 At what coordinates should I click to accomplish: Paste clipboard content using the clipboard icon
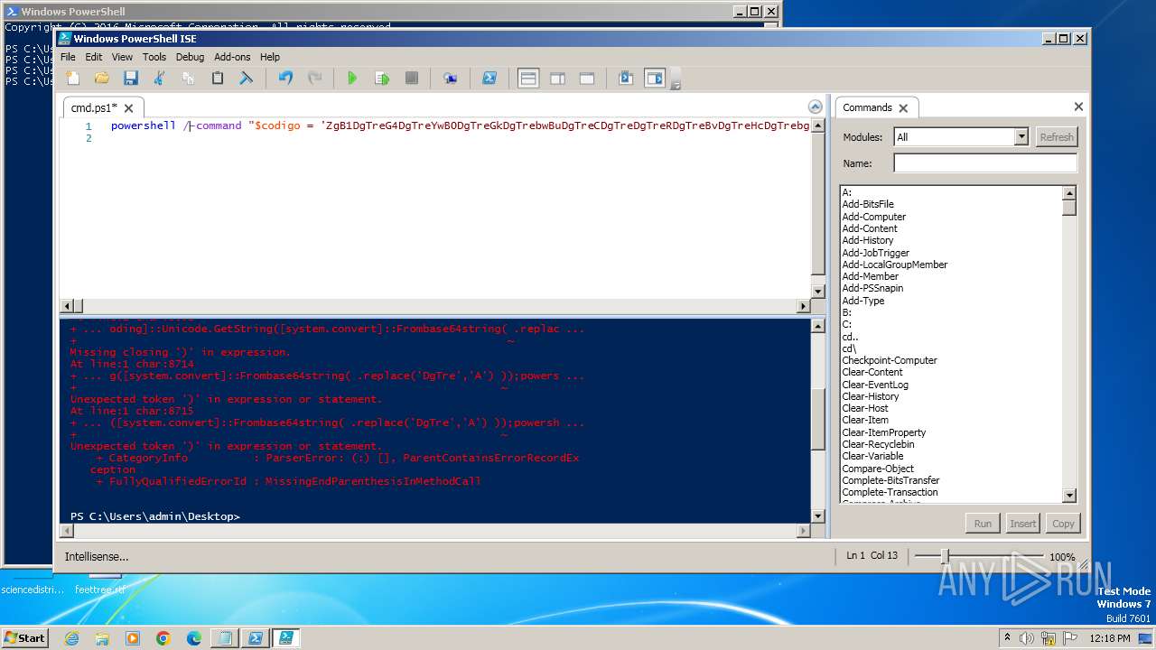click(x=218, y=79)
